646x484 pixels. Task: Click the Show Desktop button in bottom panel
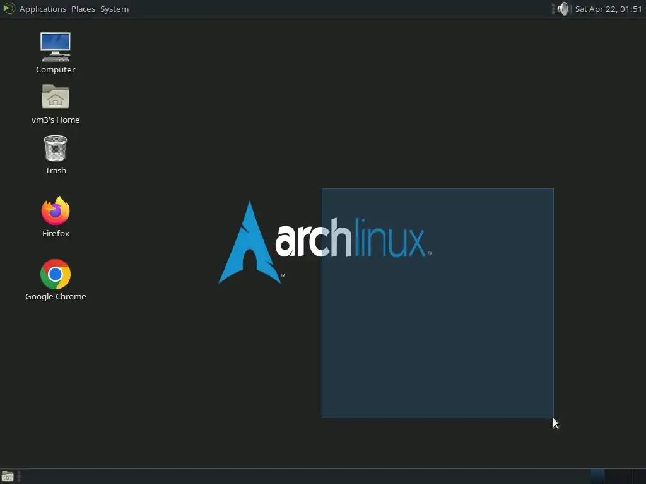point(8,476)
